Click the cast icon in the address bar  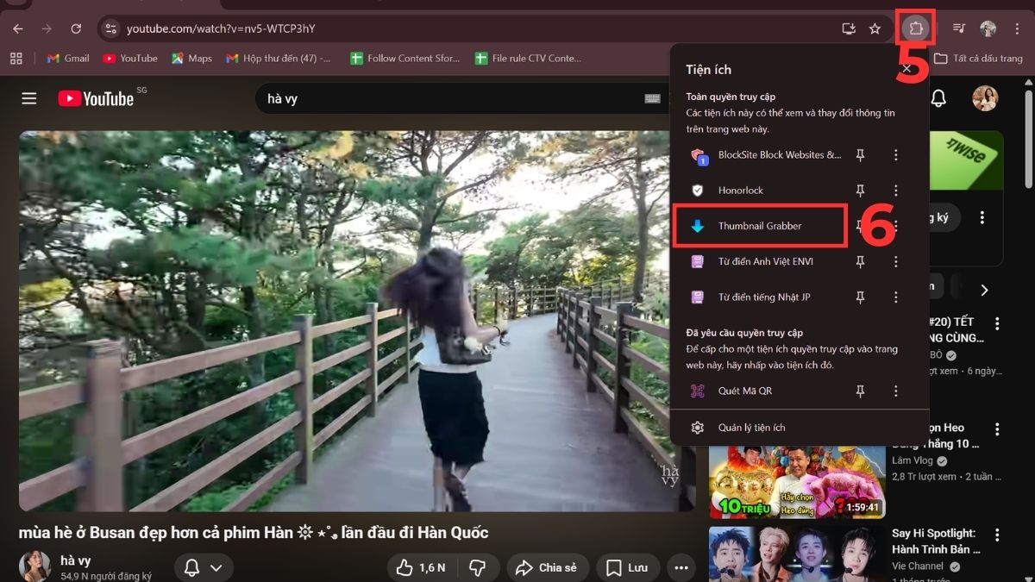(848, 28)
